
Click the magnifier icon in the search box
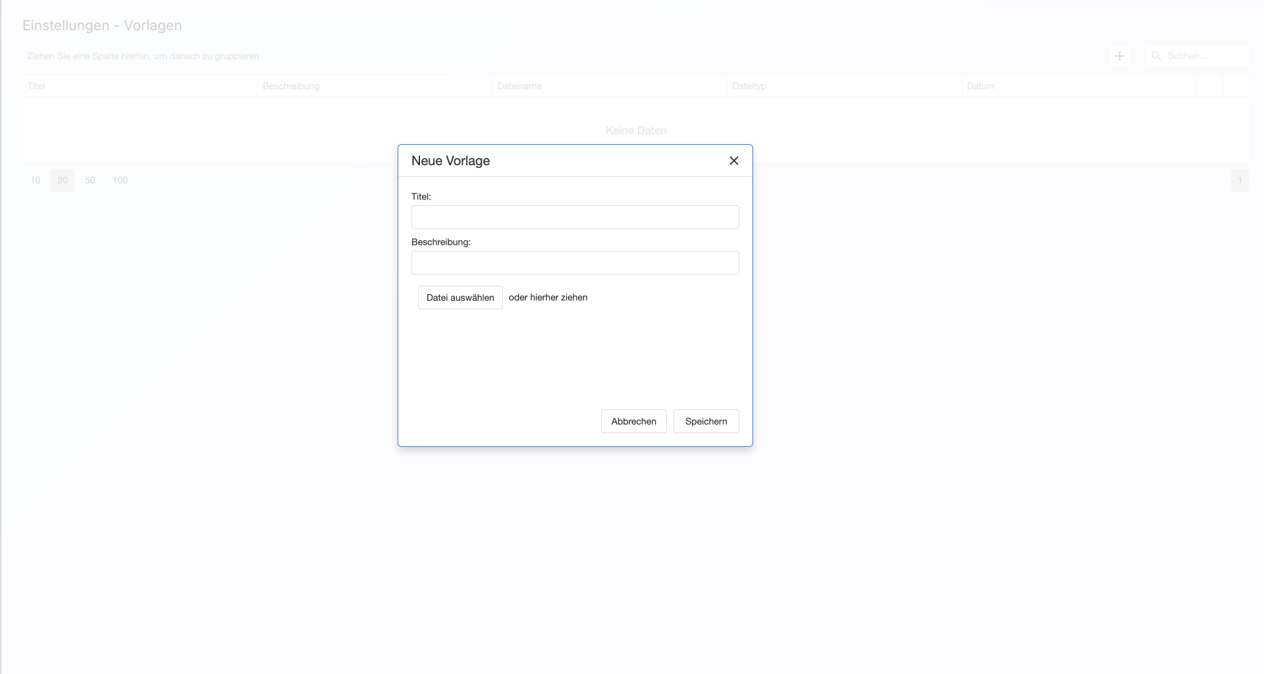(1156, 56)
